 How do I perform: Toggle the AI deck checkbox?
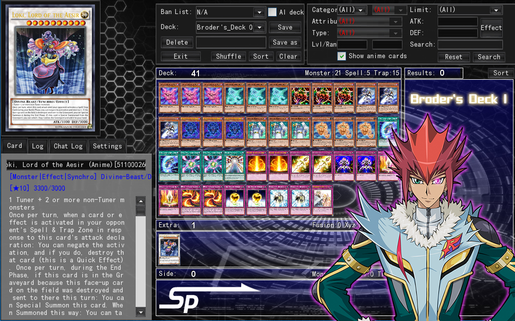coord(272,12)
